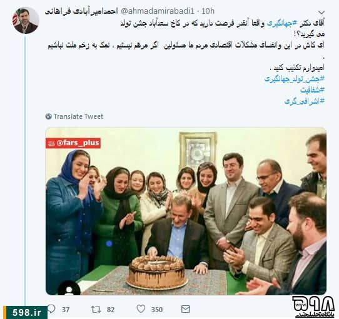Open the author's profile avatar
This screenshot has width=339, height=319.
tap(26, 21)
